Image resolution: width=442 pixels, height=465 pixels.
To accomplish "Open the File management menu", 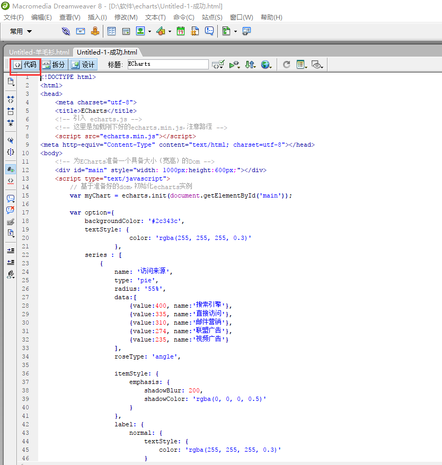I will (250, 65).
